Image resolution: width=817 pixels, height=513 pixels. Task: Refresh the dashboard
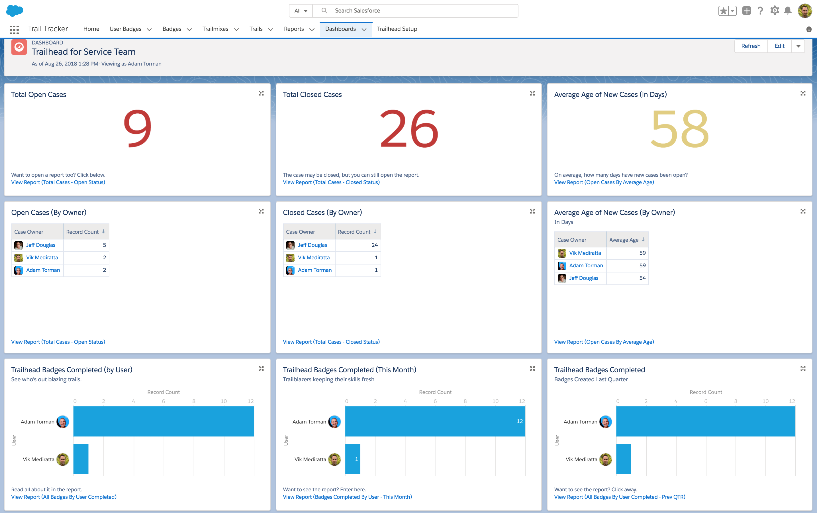(x=751, y=46)
